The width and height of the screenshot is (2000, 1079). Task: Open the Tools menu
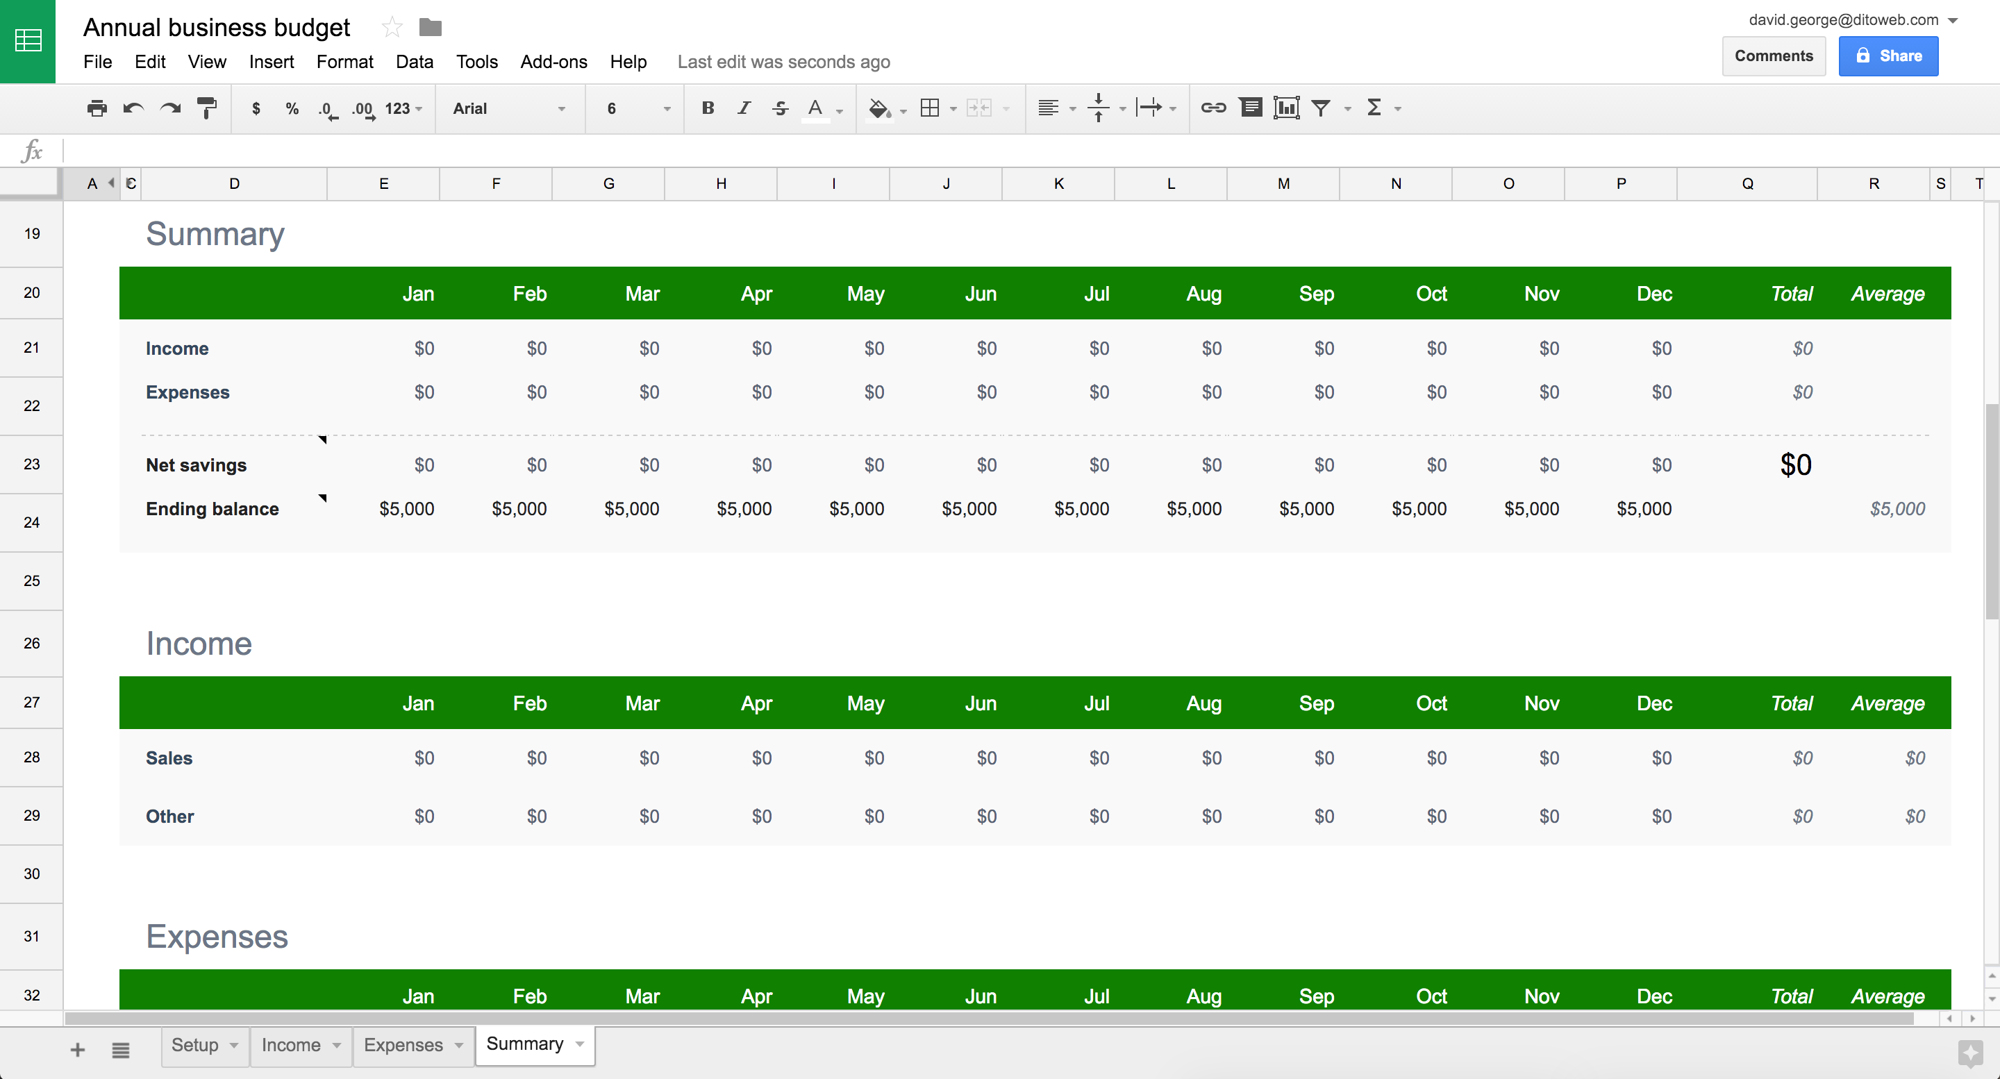click(474, 60)
